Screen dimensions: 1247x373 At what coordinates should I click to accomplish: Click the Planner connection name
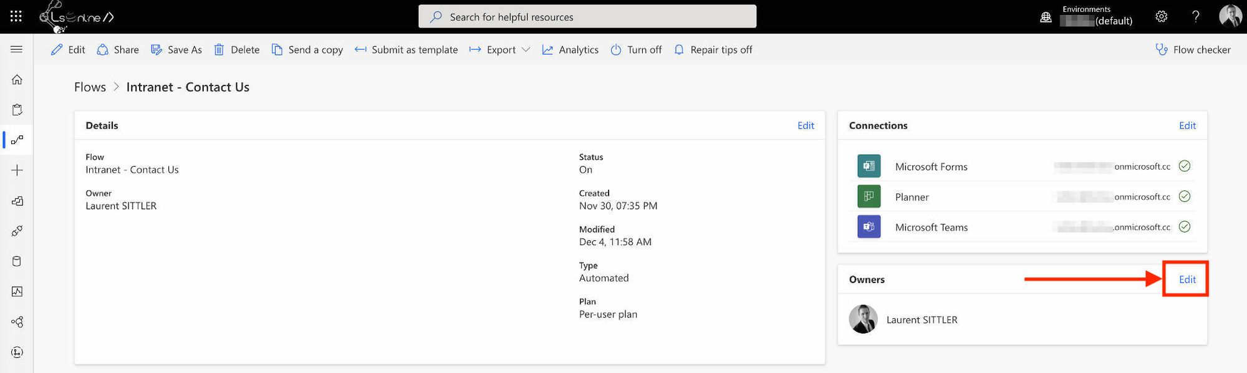(x=912, y=197)
